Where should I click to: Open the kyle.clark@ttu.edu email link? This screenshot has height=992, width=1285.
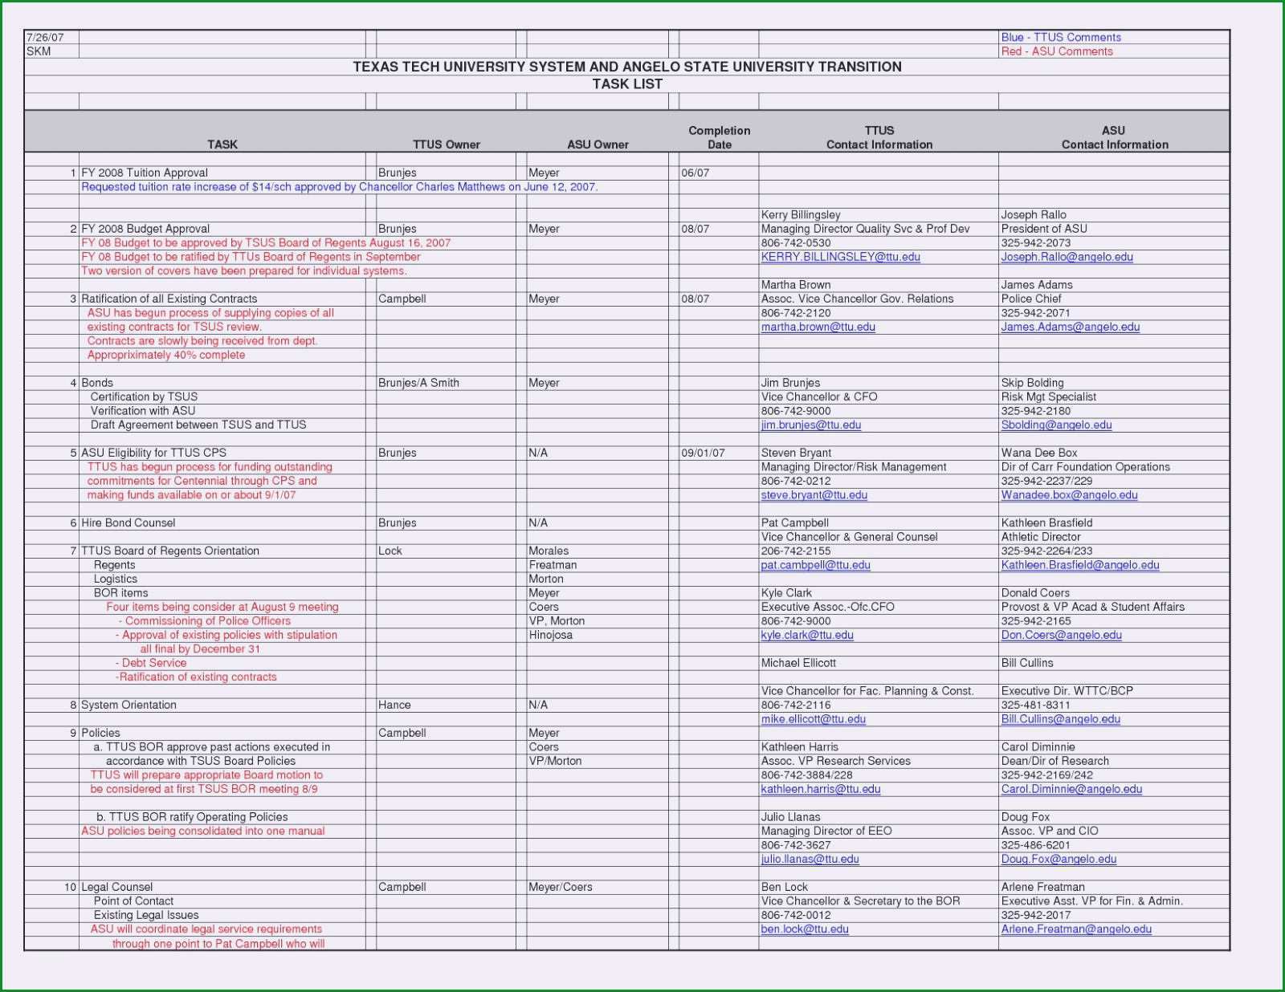point(807,635)
